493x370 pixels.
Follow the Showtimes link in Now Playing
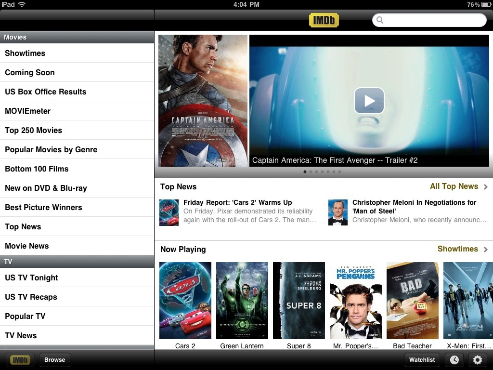(x=458, y=249)
